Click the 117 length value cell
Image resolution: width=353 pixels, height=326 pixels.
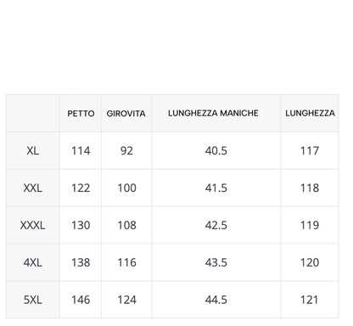coord(310,150)
